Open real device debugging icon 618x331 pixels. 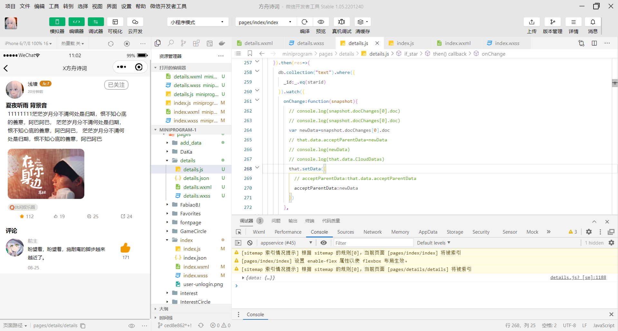[x=342, y=22]
